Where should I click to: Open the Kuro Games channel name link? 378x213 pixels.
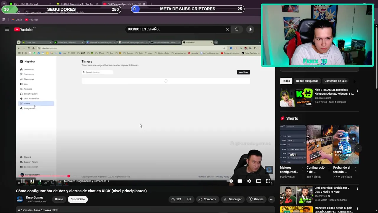(x=35, y=198)
